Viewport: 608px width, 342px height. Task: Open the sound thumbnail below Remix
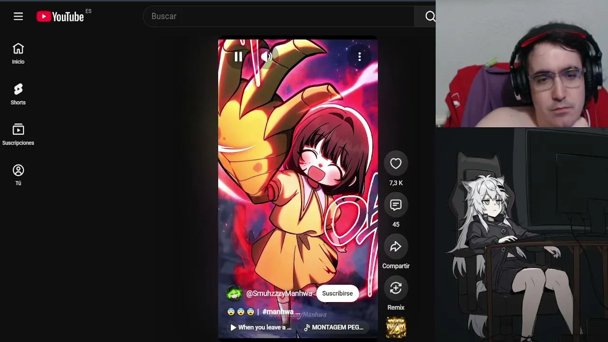(x=396, y=327)
